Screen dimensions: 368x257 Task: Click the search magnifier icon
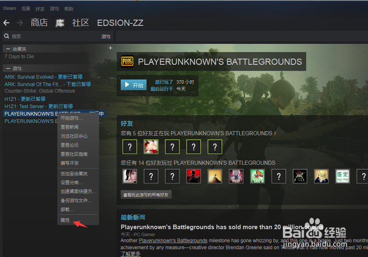(7, 36)
